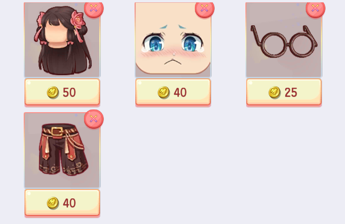Select the round glasses thumbnail
The image size is (345, 224).
click(284, 40)
